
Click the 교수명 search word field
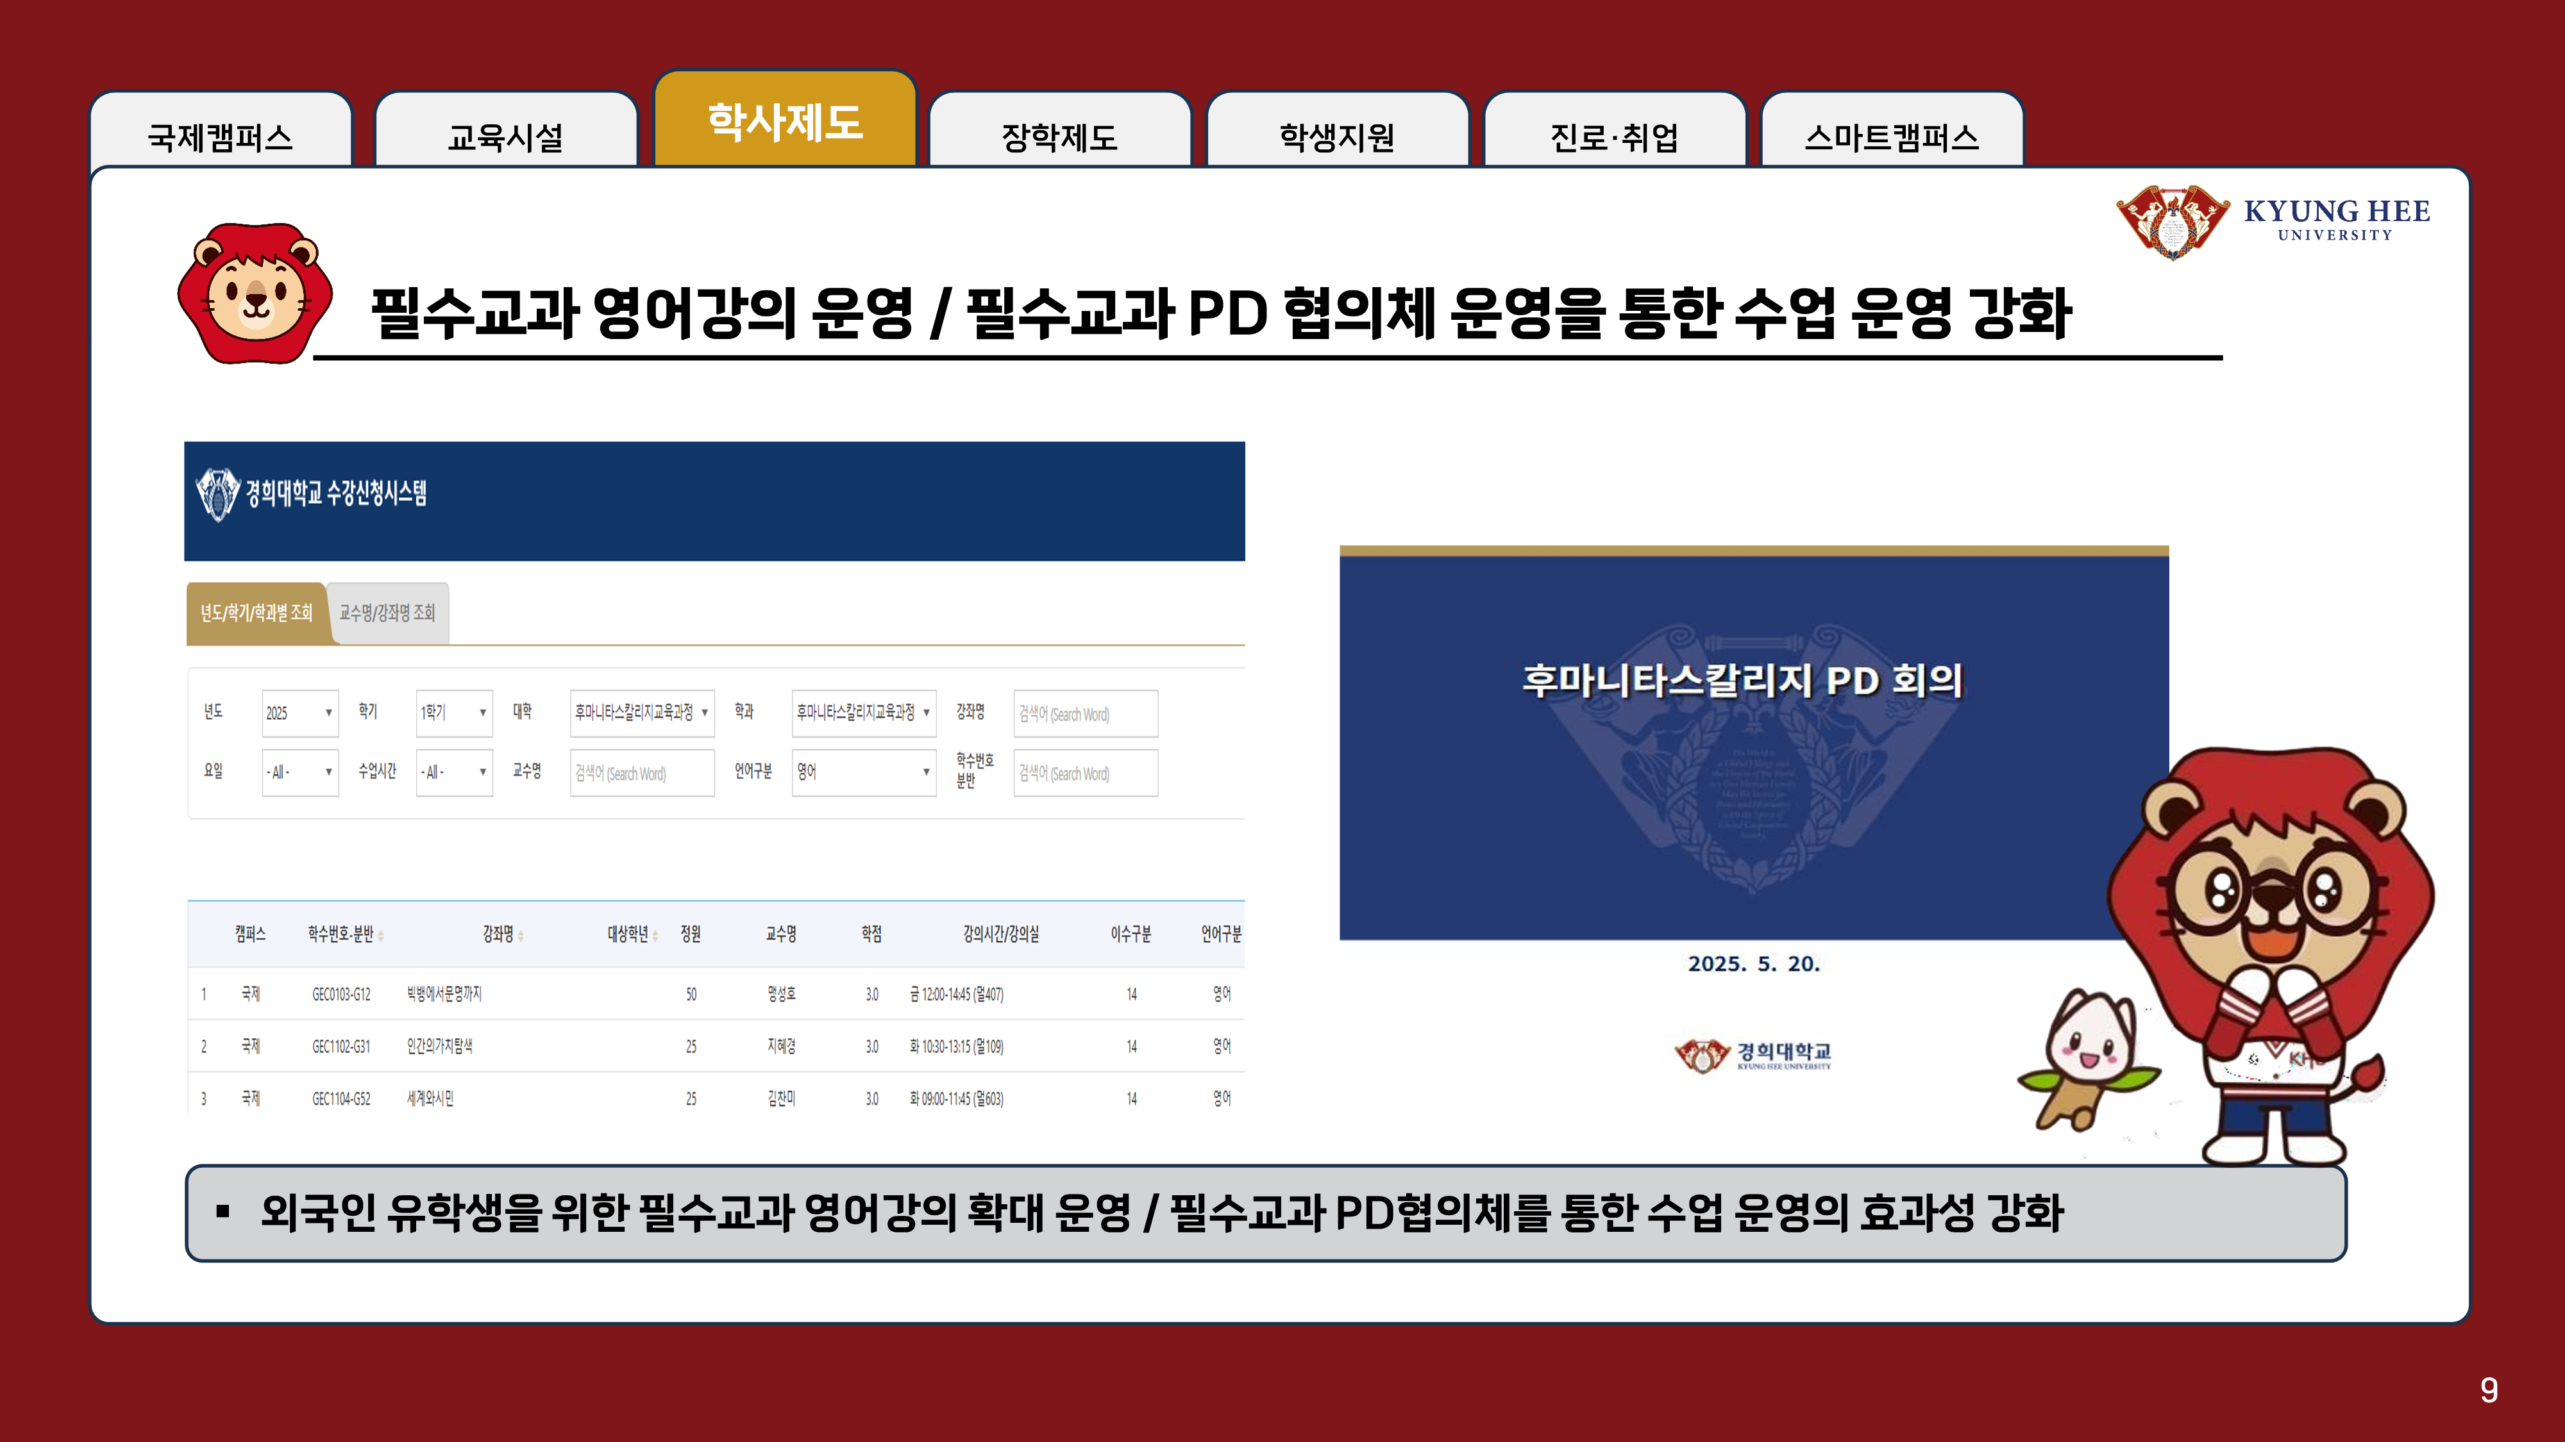641,774
